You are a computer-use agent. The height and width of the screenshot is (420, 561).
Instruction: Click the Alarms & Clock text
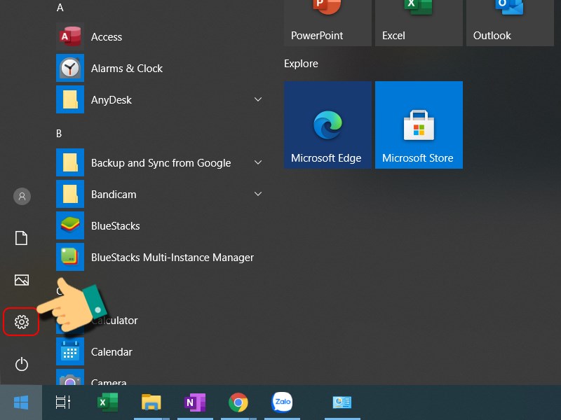coord(127,68)
